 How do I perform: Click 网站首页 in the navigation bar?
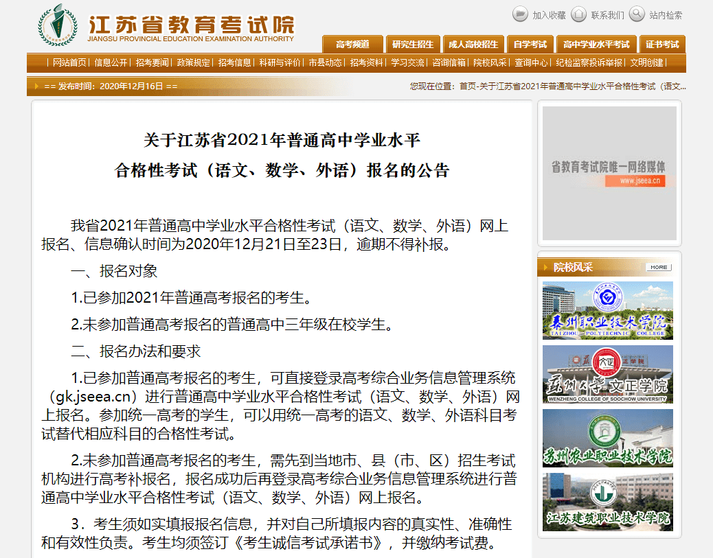70,63
